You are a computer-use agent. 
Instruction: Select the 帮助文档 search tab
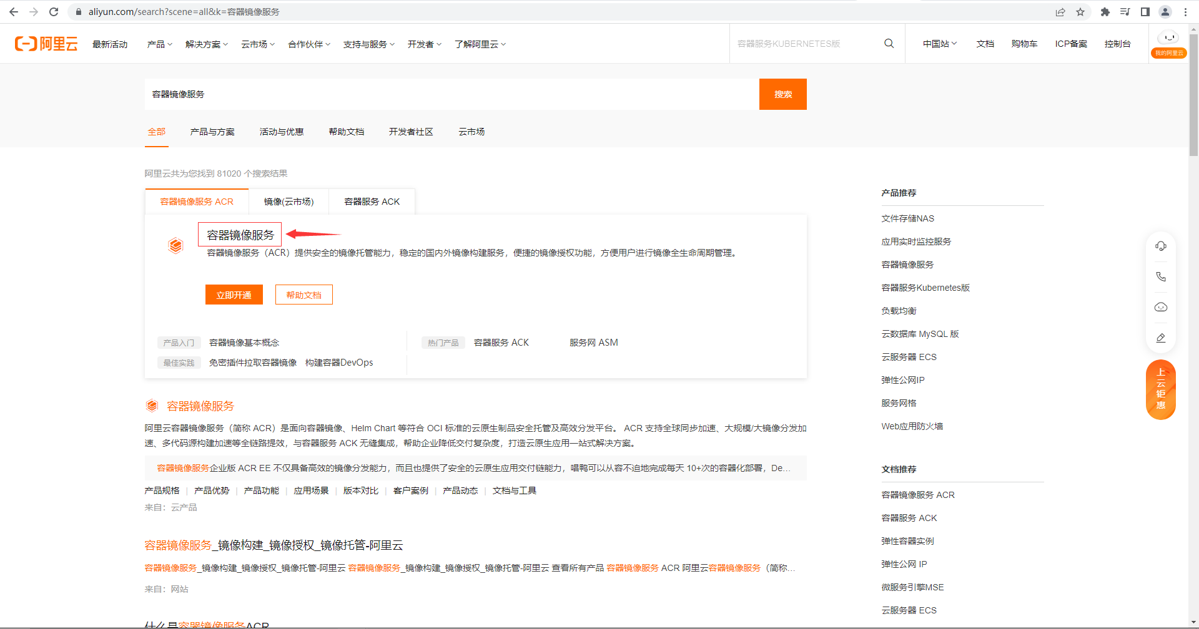tap(347, 132)
